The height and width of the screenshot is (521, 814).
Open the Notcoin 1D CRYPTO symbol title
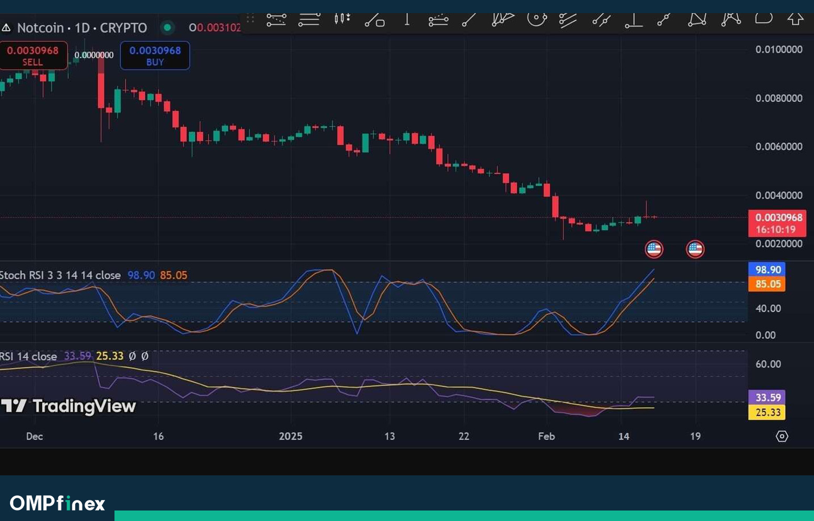82,28
